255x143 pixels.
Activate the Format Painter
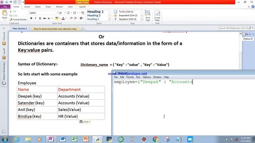[18, 19]
